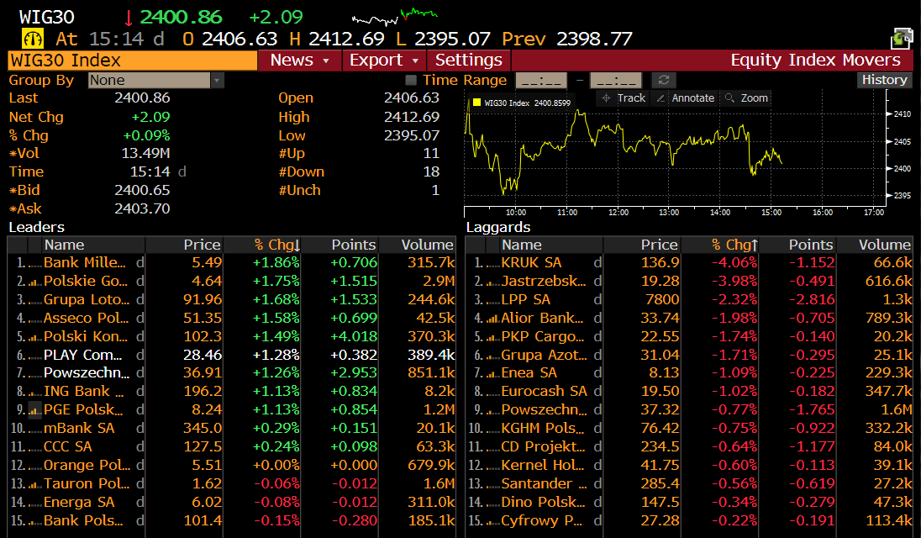Click the Time Range refresh icon
Image resolution: width=921 pixels, height=538 pixels.
click(x=664, y=80)
